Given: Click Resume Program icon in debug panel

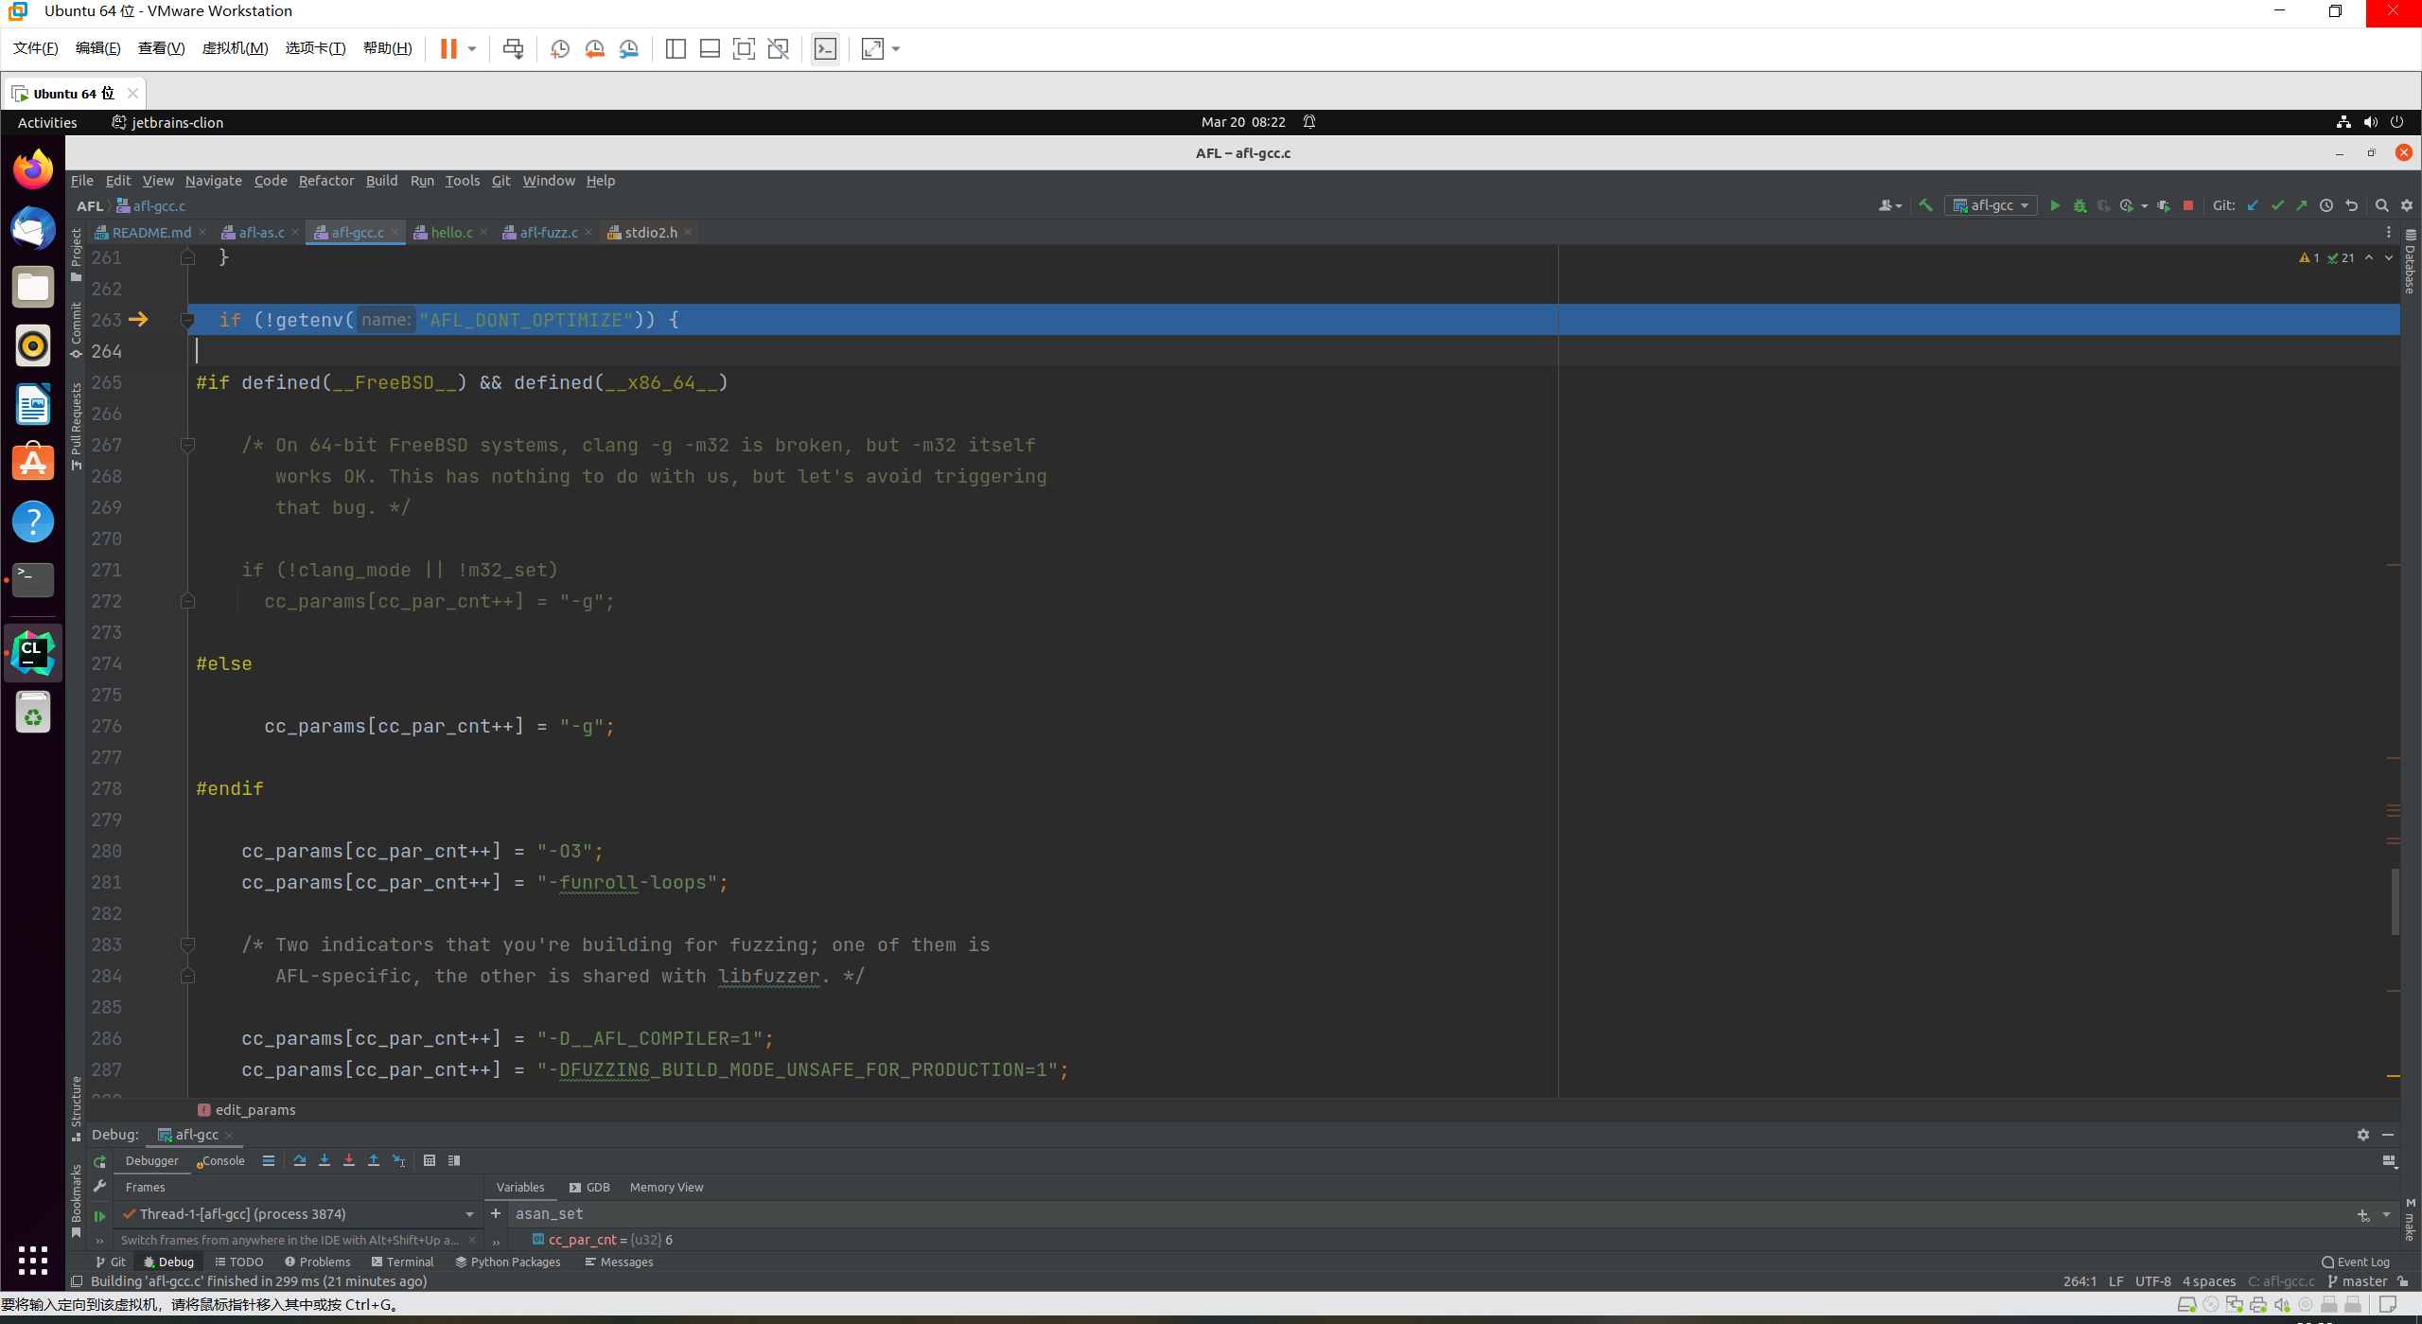Looking at the screenshot, I should click(100, 1216).
